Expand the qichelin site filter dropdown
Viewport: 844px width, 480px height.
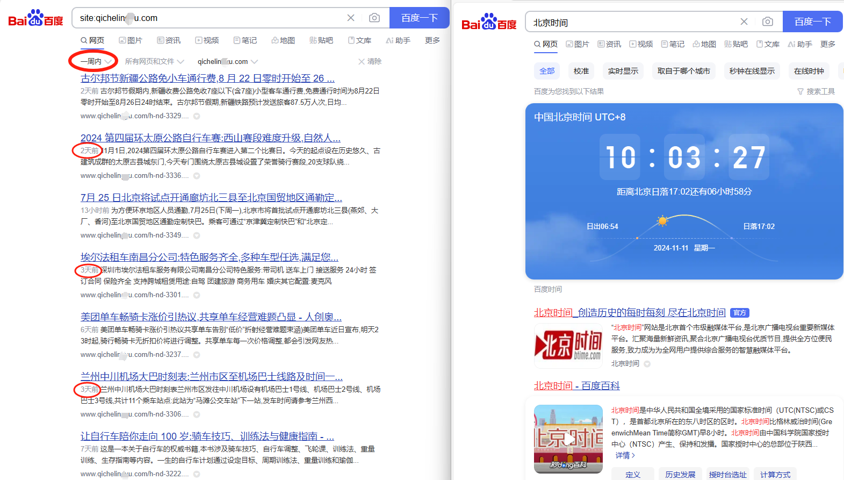click(228, 61)
